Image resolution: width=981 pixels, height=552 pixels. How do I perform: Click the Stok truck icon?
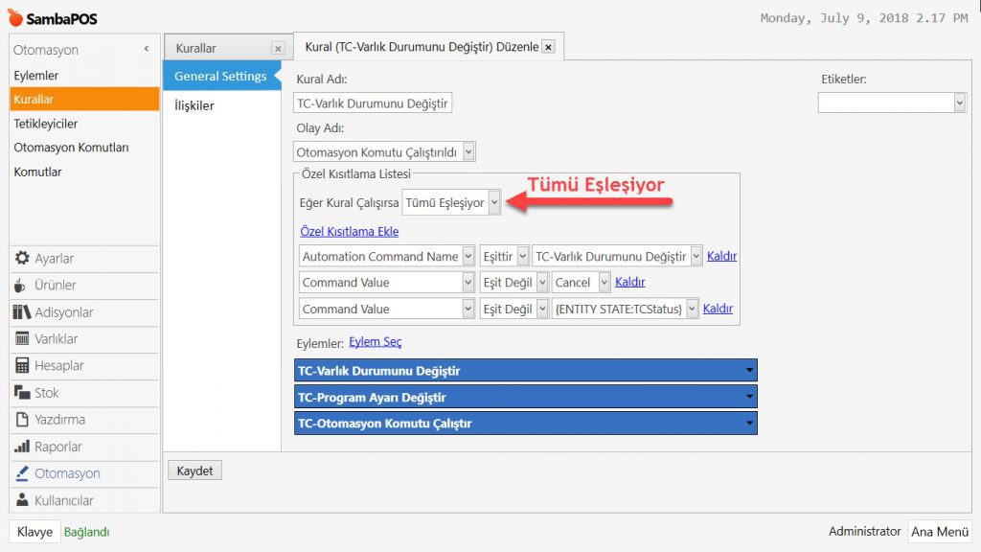(x=22, y=393)
